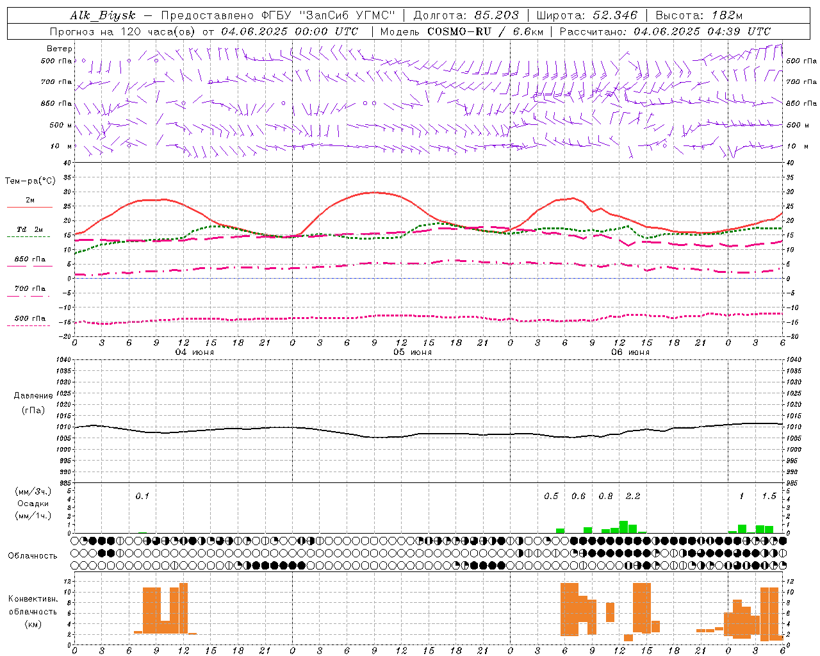Click the Рассчитано: 04.06.2025 04:39 UTC timestamp
This screenshot has width=820, height=656.
coord(665,31)
